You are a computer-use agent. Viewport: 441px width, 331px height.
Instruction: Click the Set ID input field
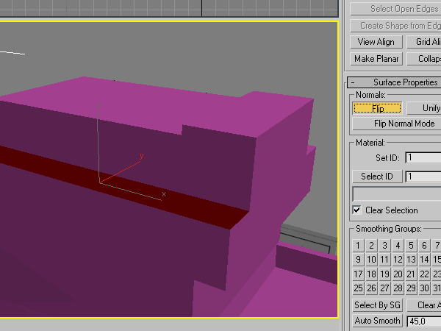[423, 157]
